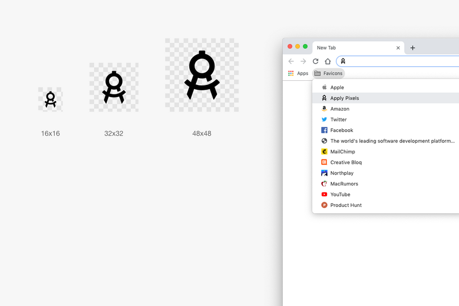Click the compass favicon in address bar
The width and height of the screenshot is (459, 306).
click(343, 61)
